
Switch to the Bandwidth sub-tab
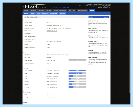pos(54,14)
